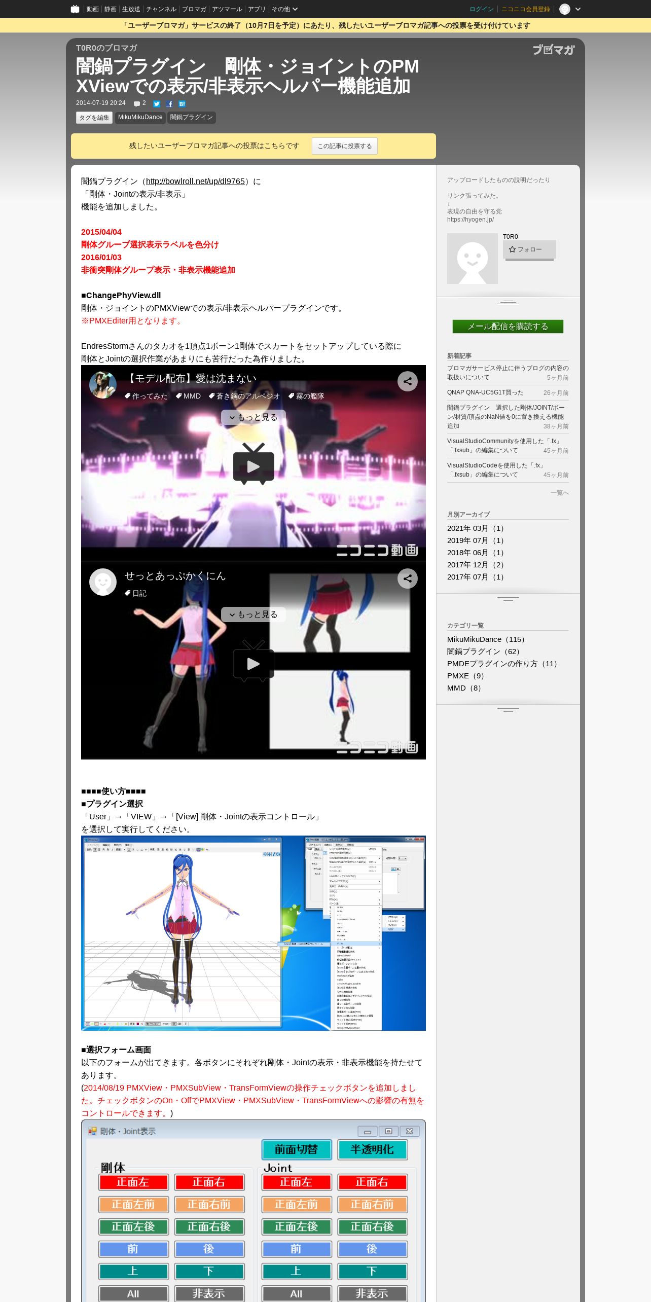Click the T0R0 profile avatar in sidebar
The image size is (651, 1302).
pyautogui.click(x=473, y=259)
